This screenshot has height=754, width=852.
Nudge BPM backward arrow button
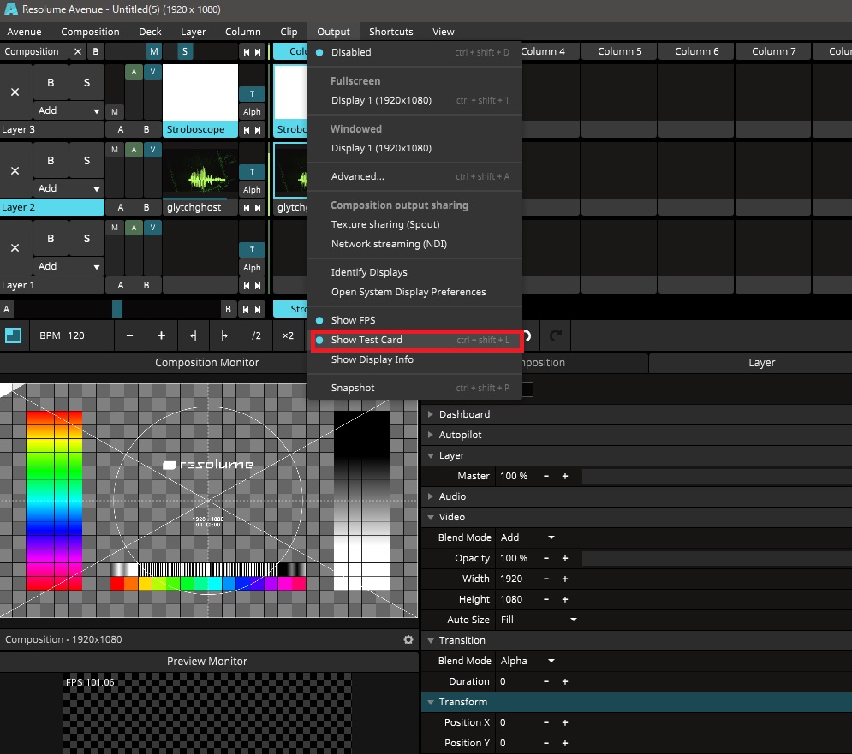[x=193, y=335]
